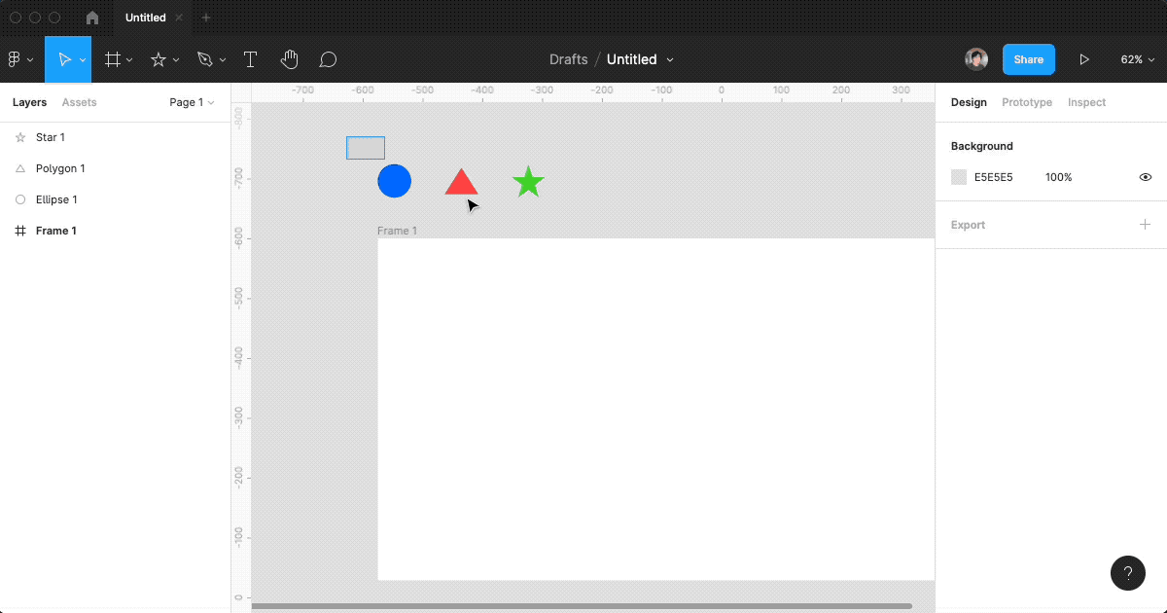Select the Star 1 layer

51,137
